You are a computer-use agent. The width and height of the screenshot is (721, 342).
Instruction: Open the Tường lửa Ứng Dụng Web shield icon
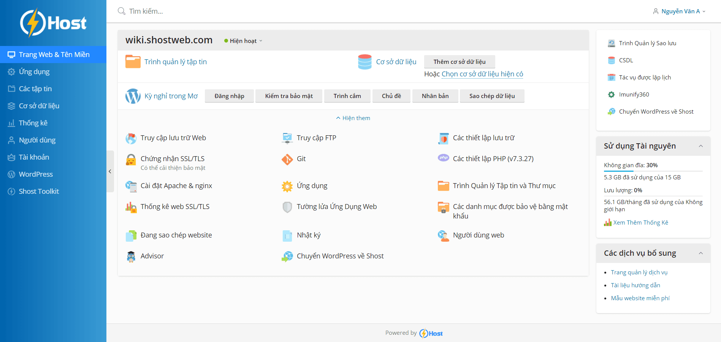pyautogui.click(x=287, y=207)
